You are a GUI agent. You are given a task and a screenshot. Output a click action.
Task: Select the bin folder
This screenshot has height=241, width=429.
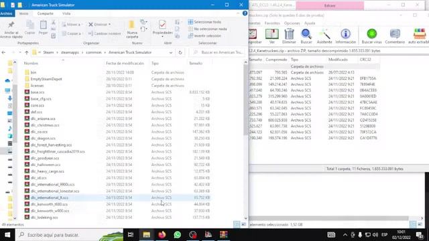(33, 72)
